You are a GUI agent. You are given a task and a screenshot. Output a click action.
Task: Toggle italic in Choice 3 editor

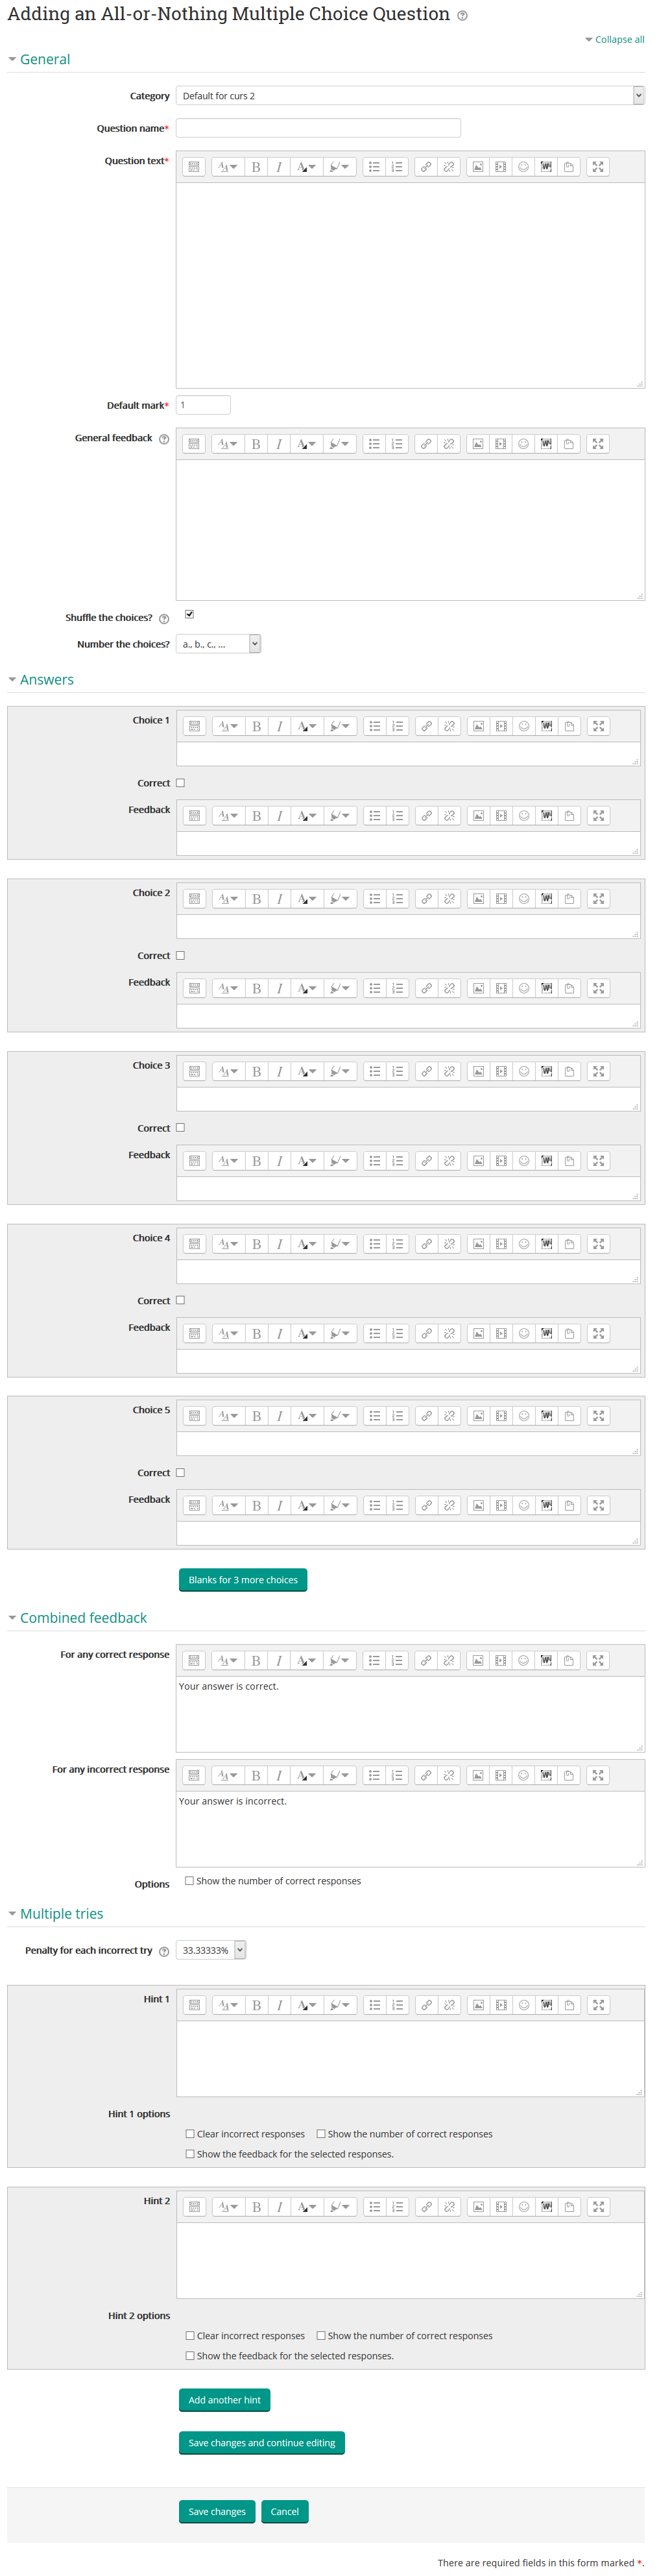280,1072
